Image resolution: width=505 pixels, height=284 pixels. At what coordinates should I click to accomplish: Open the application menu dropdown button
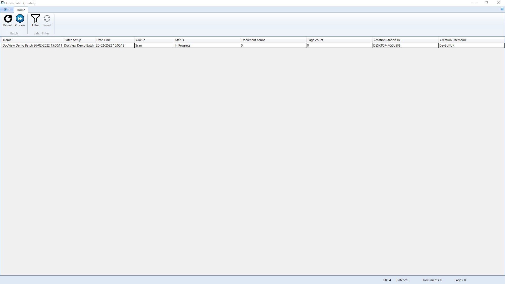coord(7,9)
